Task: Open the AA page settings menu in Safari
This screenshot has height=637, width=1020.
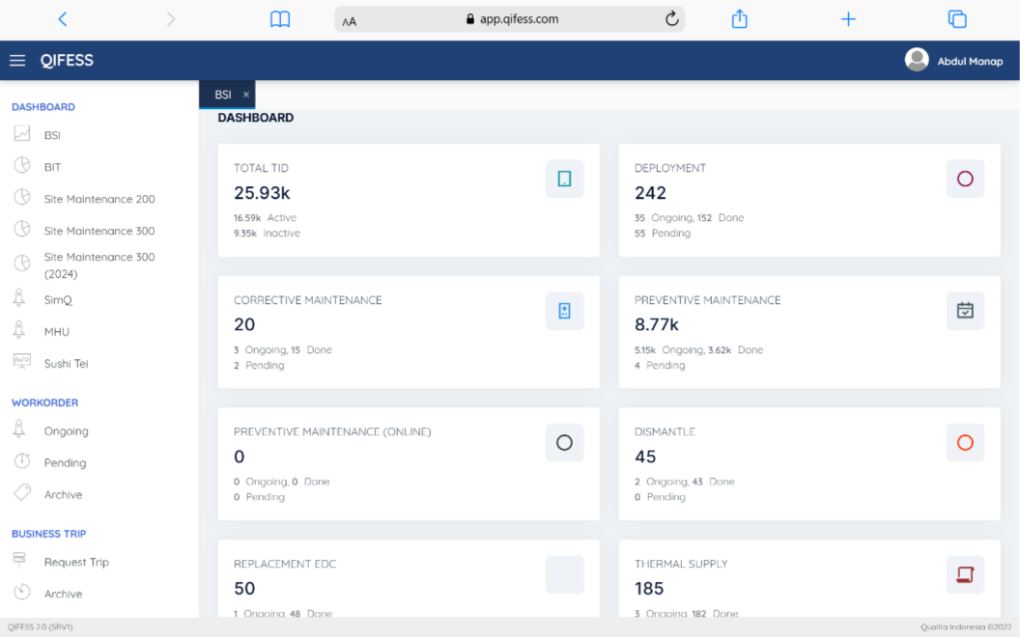Action: click(348, 17)
